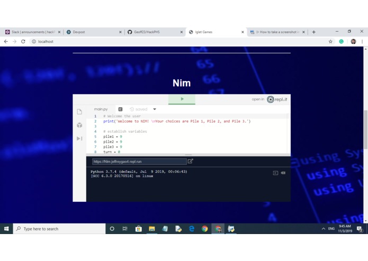This screenshot has height=261, width=368.
Task: Open the Windows Start menu
Action: click(x=6, y=229)
